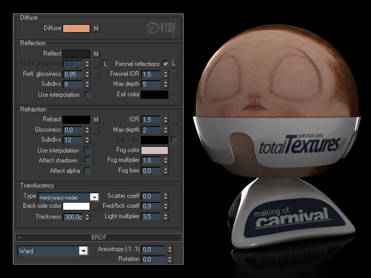This screenshot has height=278, width=371.
Task: Click the Fresnel IOR map slot button
Action: [174, 74]
